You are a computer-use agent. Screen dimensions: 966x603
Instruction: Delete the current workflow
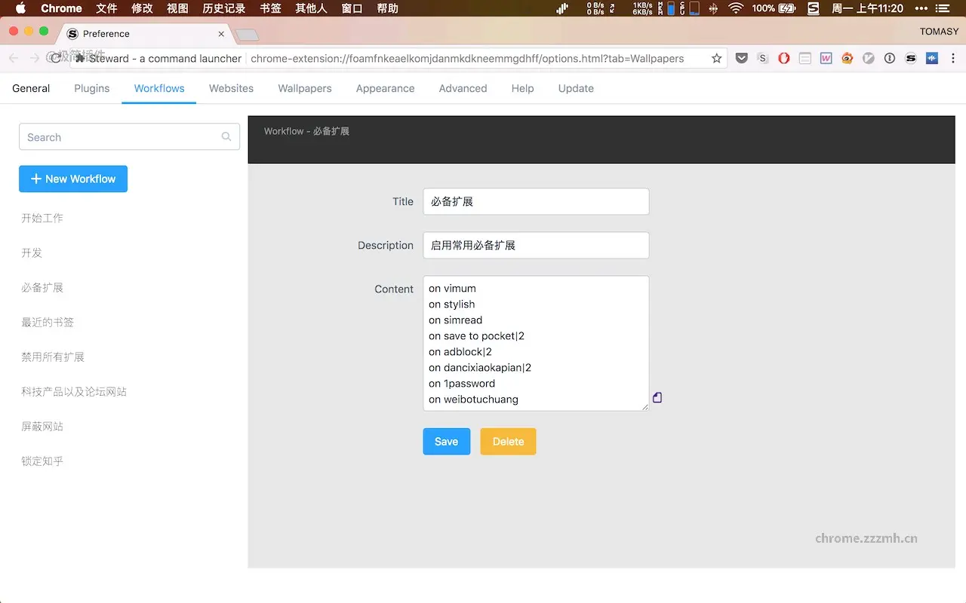point(508,441)
